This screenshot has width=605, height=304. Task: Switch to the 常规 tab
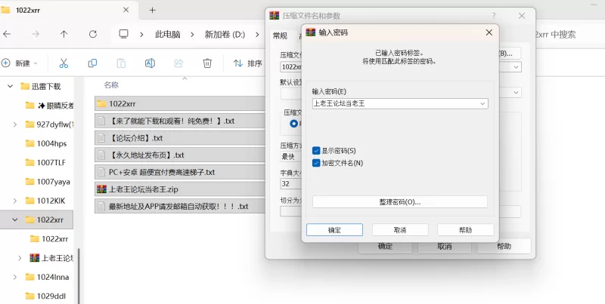point(280,35)
